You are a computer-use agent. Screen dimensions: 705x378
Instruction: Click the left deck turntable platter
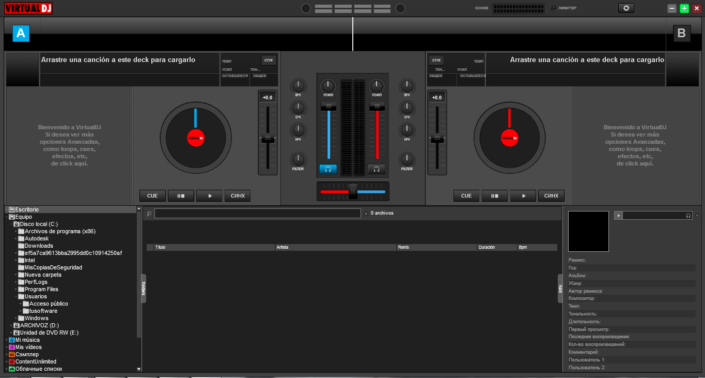[195, 138]
